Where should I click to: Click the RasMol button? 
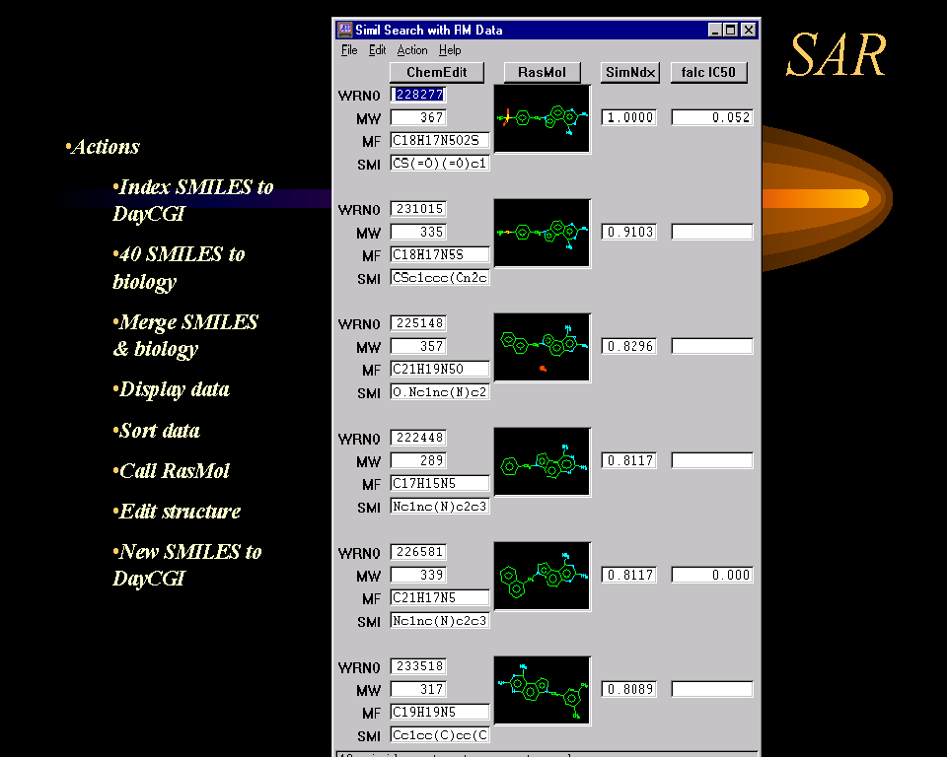pos(542,72)
